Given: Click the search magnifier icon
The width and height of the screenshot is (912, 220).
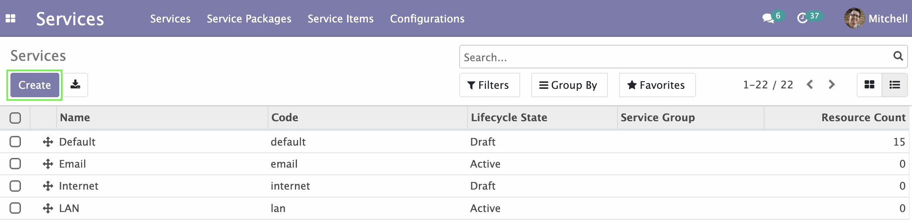Looking at the screenshot, I should click(x=898, y=56).
